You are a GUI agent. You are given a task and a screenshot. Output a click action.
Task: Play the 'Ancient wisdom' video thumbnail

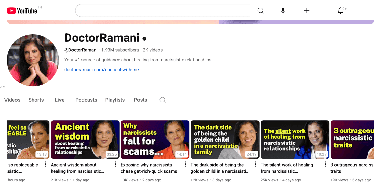pyautogui.click(x=85, y=140)
